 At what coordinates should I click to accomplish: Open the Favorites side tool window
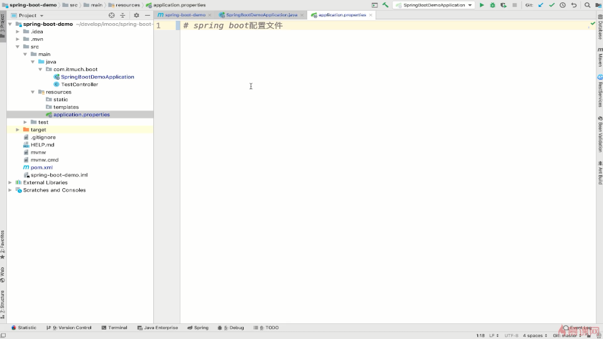click(x=3, y=245)
